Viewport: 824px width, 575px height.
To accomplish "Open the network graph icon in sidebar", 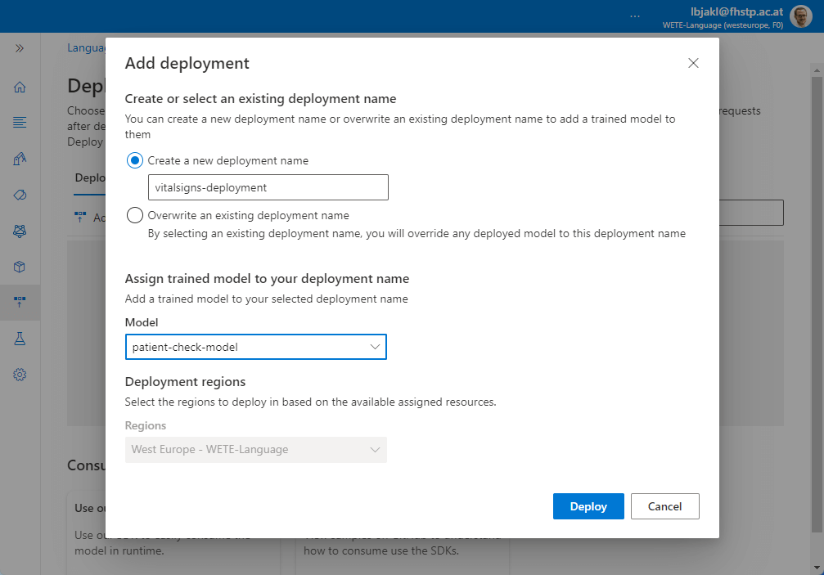I will (x=20, y=231).
